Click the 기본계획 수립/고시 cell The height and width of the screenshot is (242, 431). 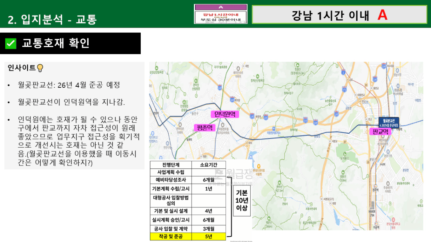(x=171, y=189)
